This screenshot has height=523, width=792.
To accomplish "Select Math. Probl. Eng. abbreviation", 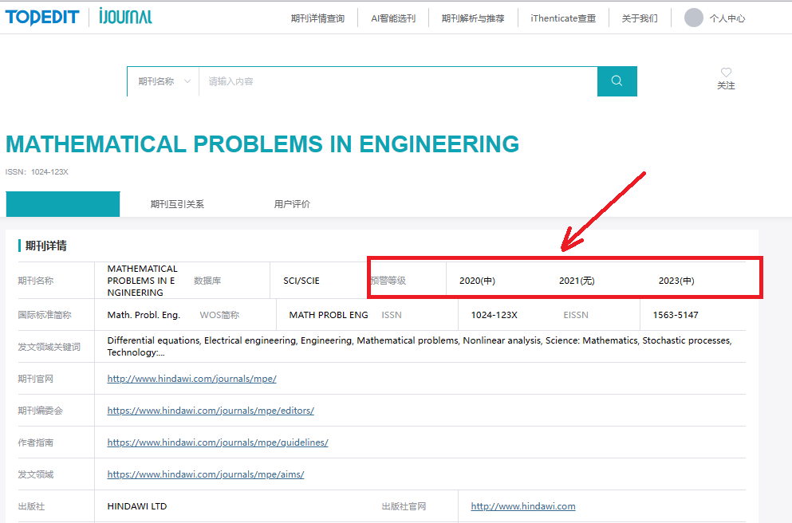I will click(144, 315).
